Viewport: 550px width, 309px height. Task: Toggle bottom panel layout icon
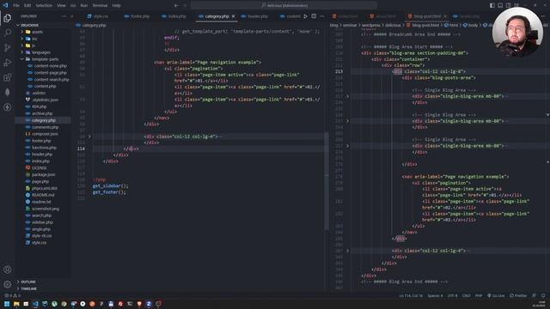(x=500, y=5)
